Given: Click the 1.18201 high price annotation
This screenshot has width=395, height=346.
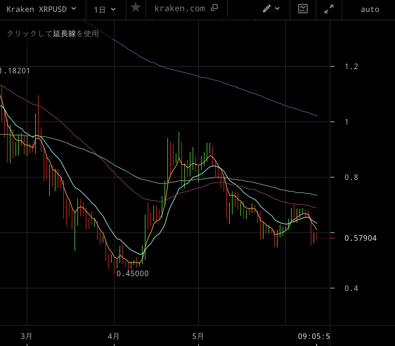Looking at the screenshot, I should (x=15, y=71).
